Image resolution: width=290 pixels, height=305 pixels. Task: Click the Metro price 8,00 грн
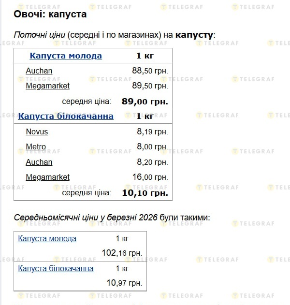point(152,146)
